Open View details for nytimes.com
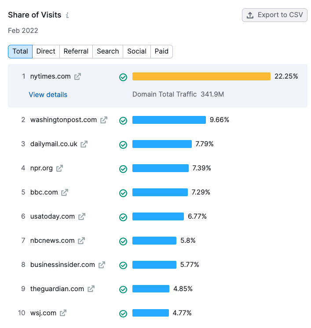311x328 pixels. (x=48, y=95)
